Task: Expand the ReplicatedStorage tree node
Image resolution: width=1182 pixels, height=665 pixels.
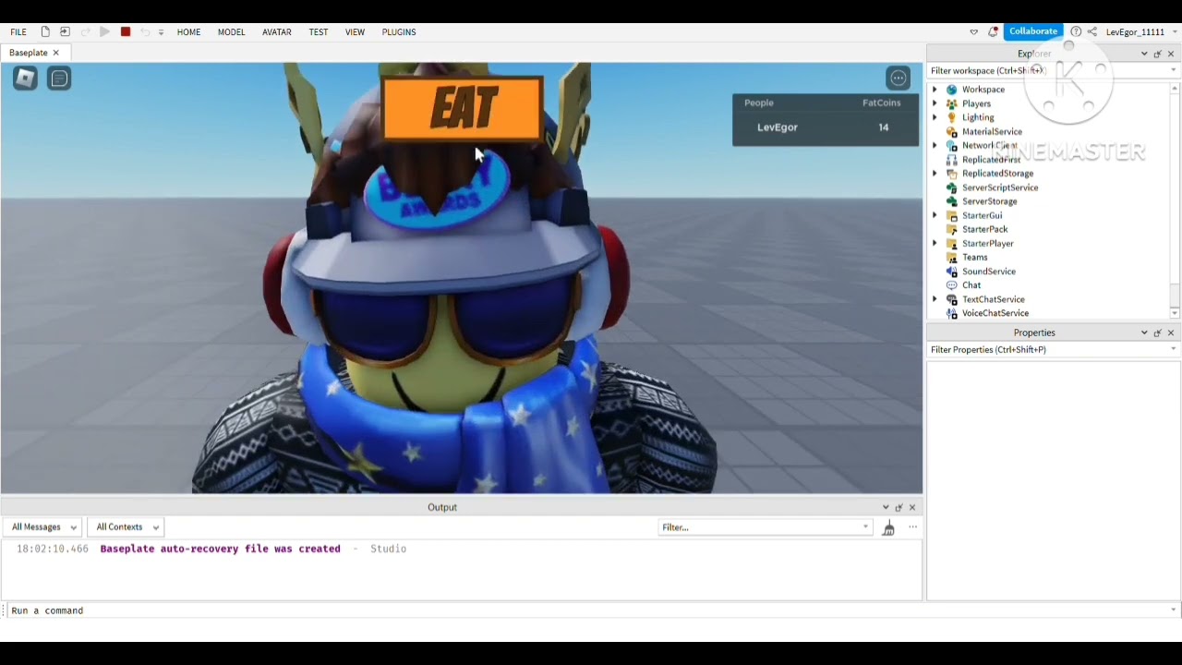Action: coord(935,174)
